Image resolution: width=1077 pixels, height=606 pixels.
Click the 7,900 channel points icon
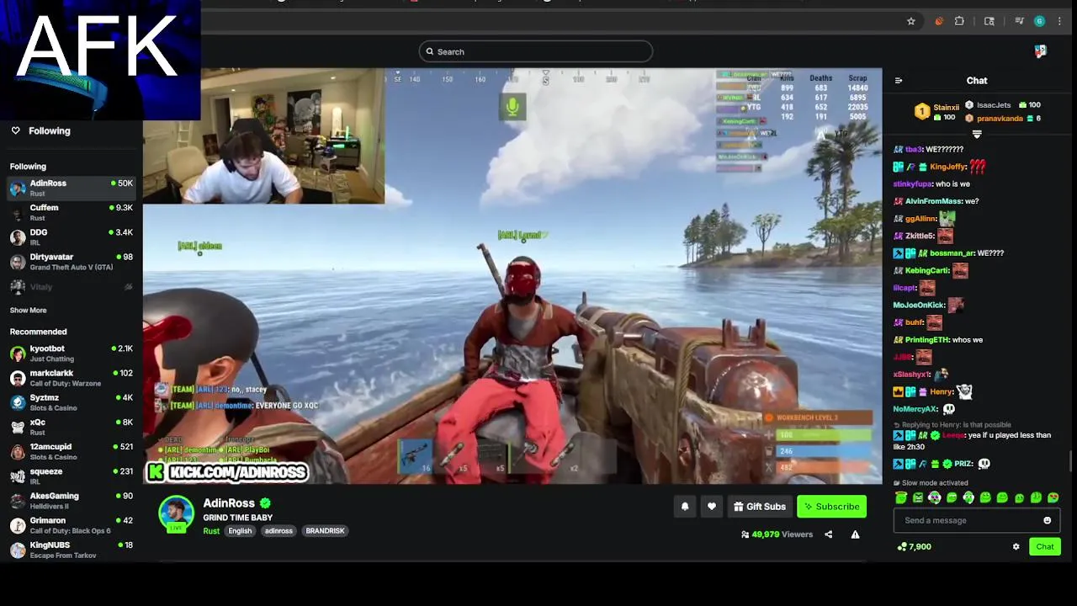click(902, 547)
